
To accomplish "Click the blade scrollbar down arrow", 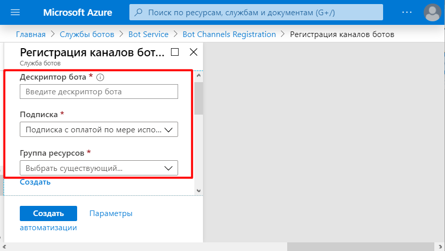I will pyautogui.click(x=199, y=191).
